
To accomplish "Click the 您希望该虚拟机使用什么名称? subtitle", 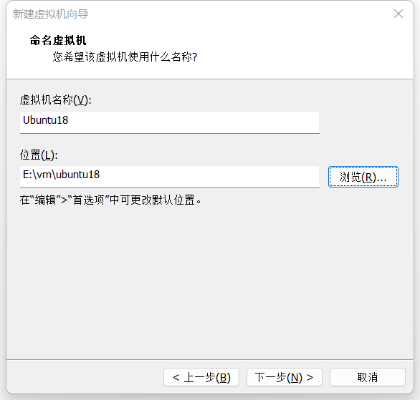I will pos(125,57).
